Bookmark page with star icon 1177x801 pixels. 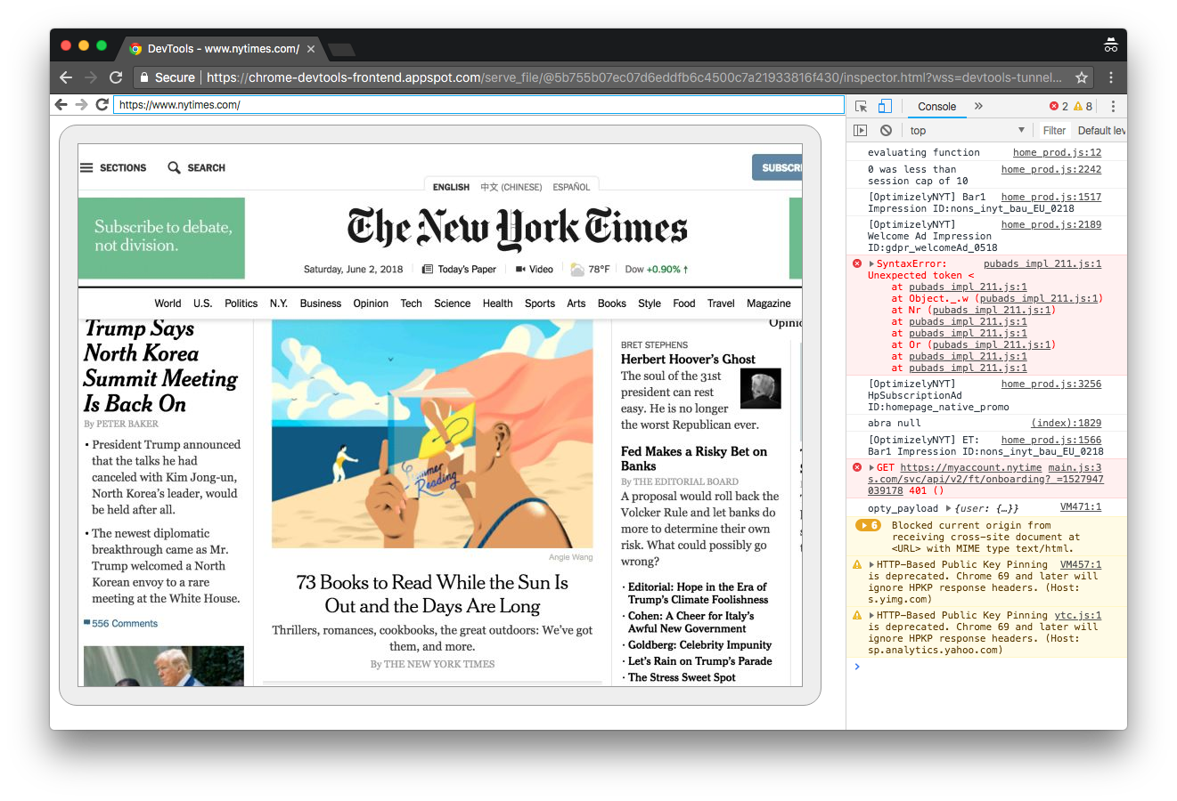click(1082, 77)
